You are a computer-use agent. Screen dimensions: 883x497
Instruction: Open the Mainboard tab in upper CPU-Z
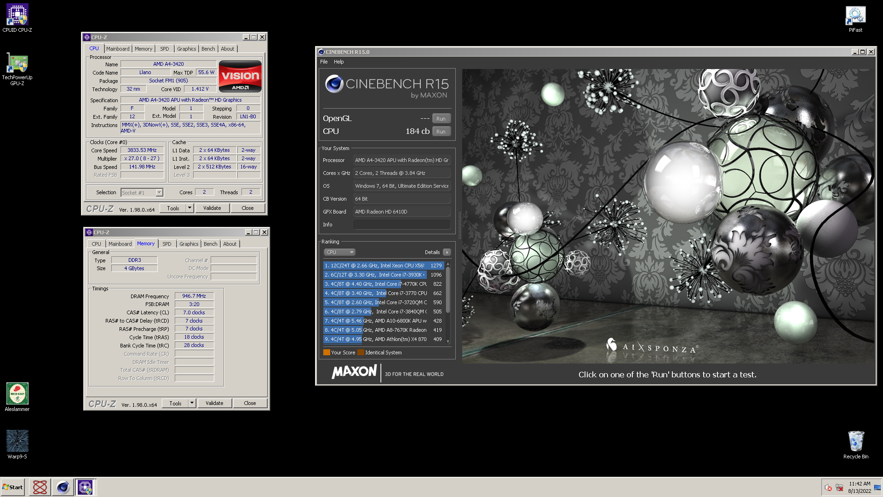(118, 49)
